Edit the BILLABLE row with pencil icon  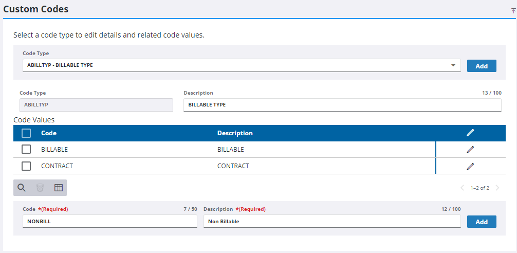tap(470, 150)
